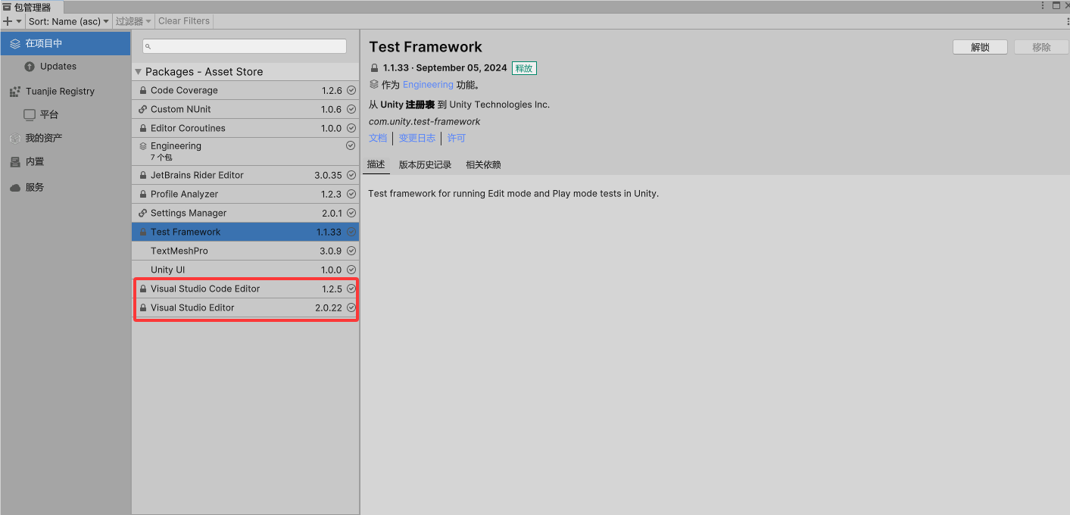
Task: Open the Engineering feature link
Action: [428, 85]
